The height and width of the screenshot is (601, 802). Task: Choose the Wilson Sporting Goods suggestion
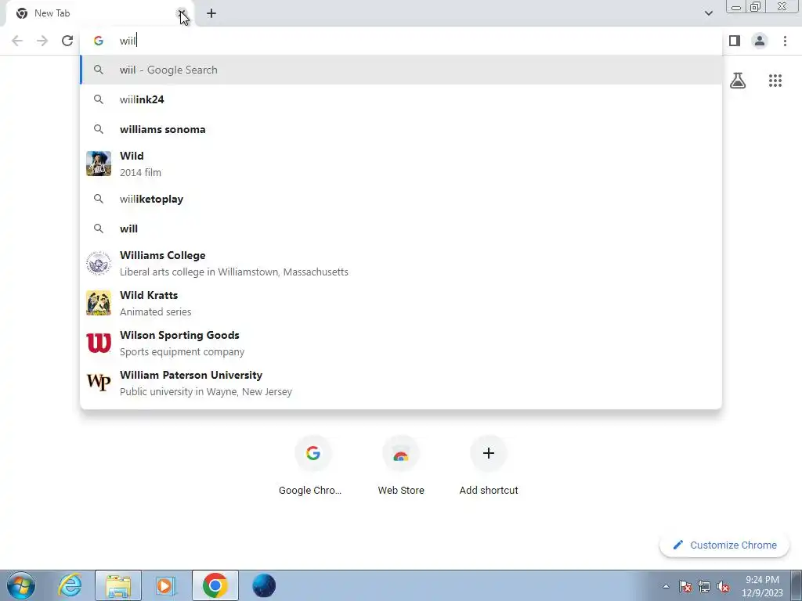tap(401, 343)
